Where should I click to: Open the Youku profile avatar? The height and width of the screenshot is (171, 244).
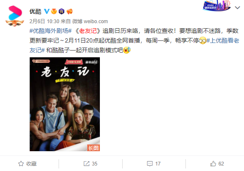point(15,16)
